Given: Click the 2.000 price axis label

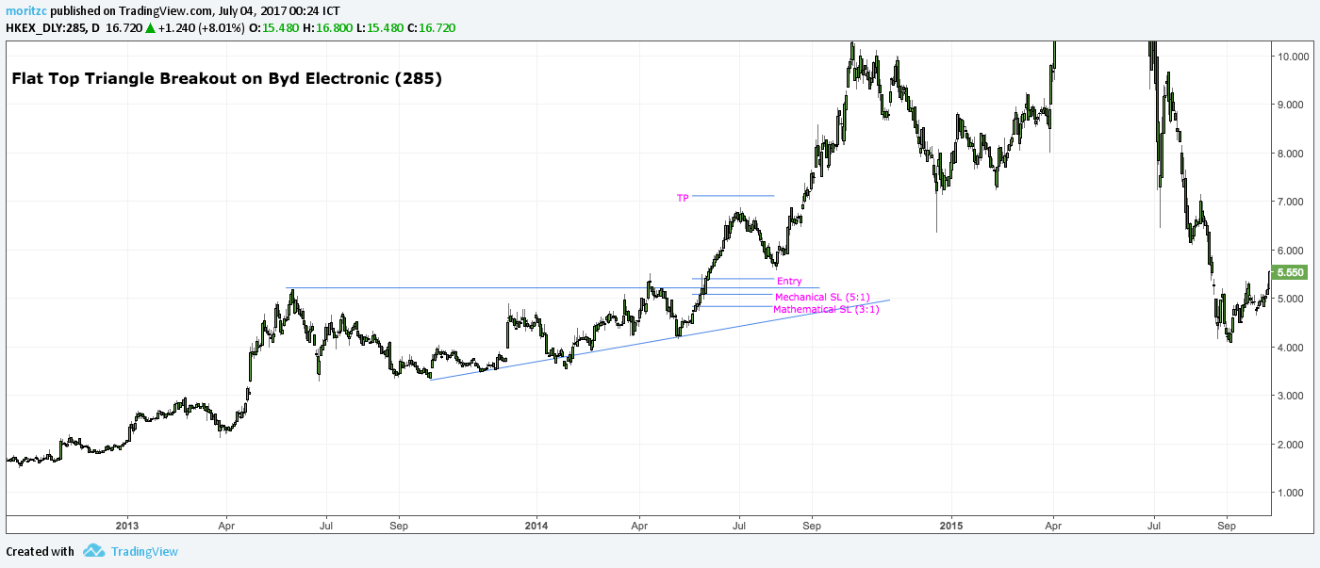Looking at the screenshot, I should coord(1290,445).
